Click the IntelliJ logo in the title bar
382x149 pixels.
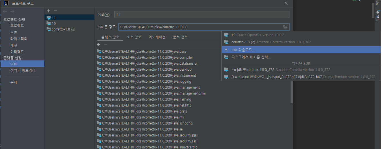point(6,3)
